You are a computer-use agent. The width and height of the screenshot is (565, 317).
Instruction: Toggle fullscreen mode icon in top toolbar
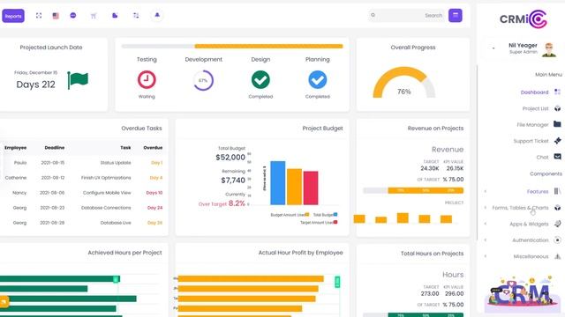[x=39, y=16]
